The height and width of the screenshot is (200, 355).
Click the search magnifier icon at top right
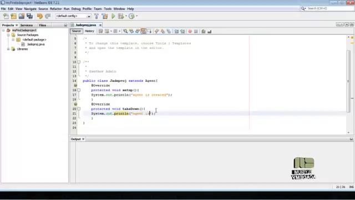coord(303,8)
